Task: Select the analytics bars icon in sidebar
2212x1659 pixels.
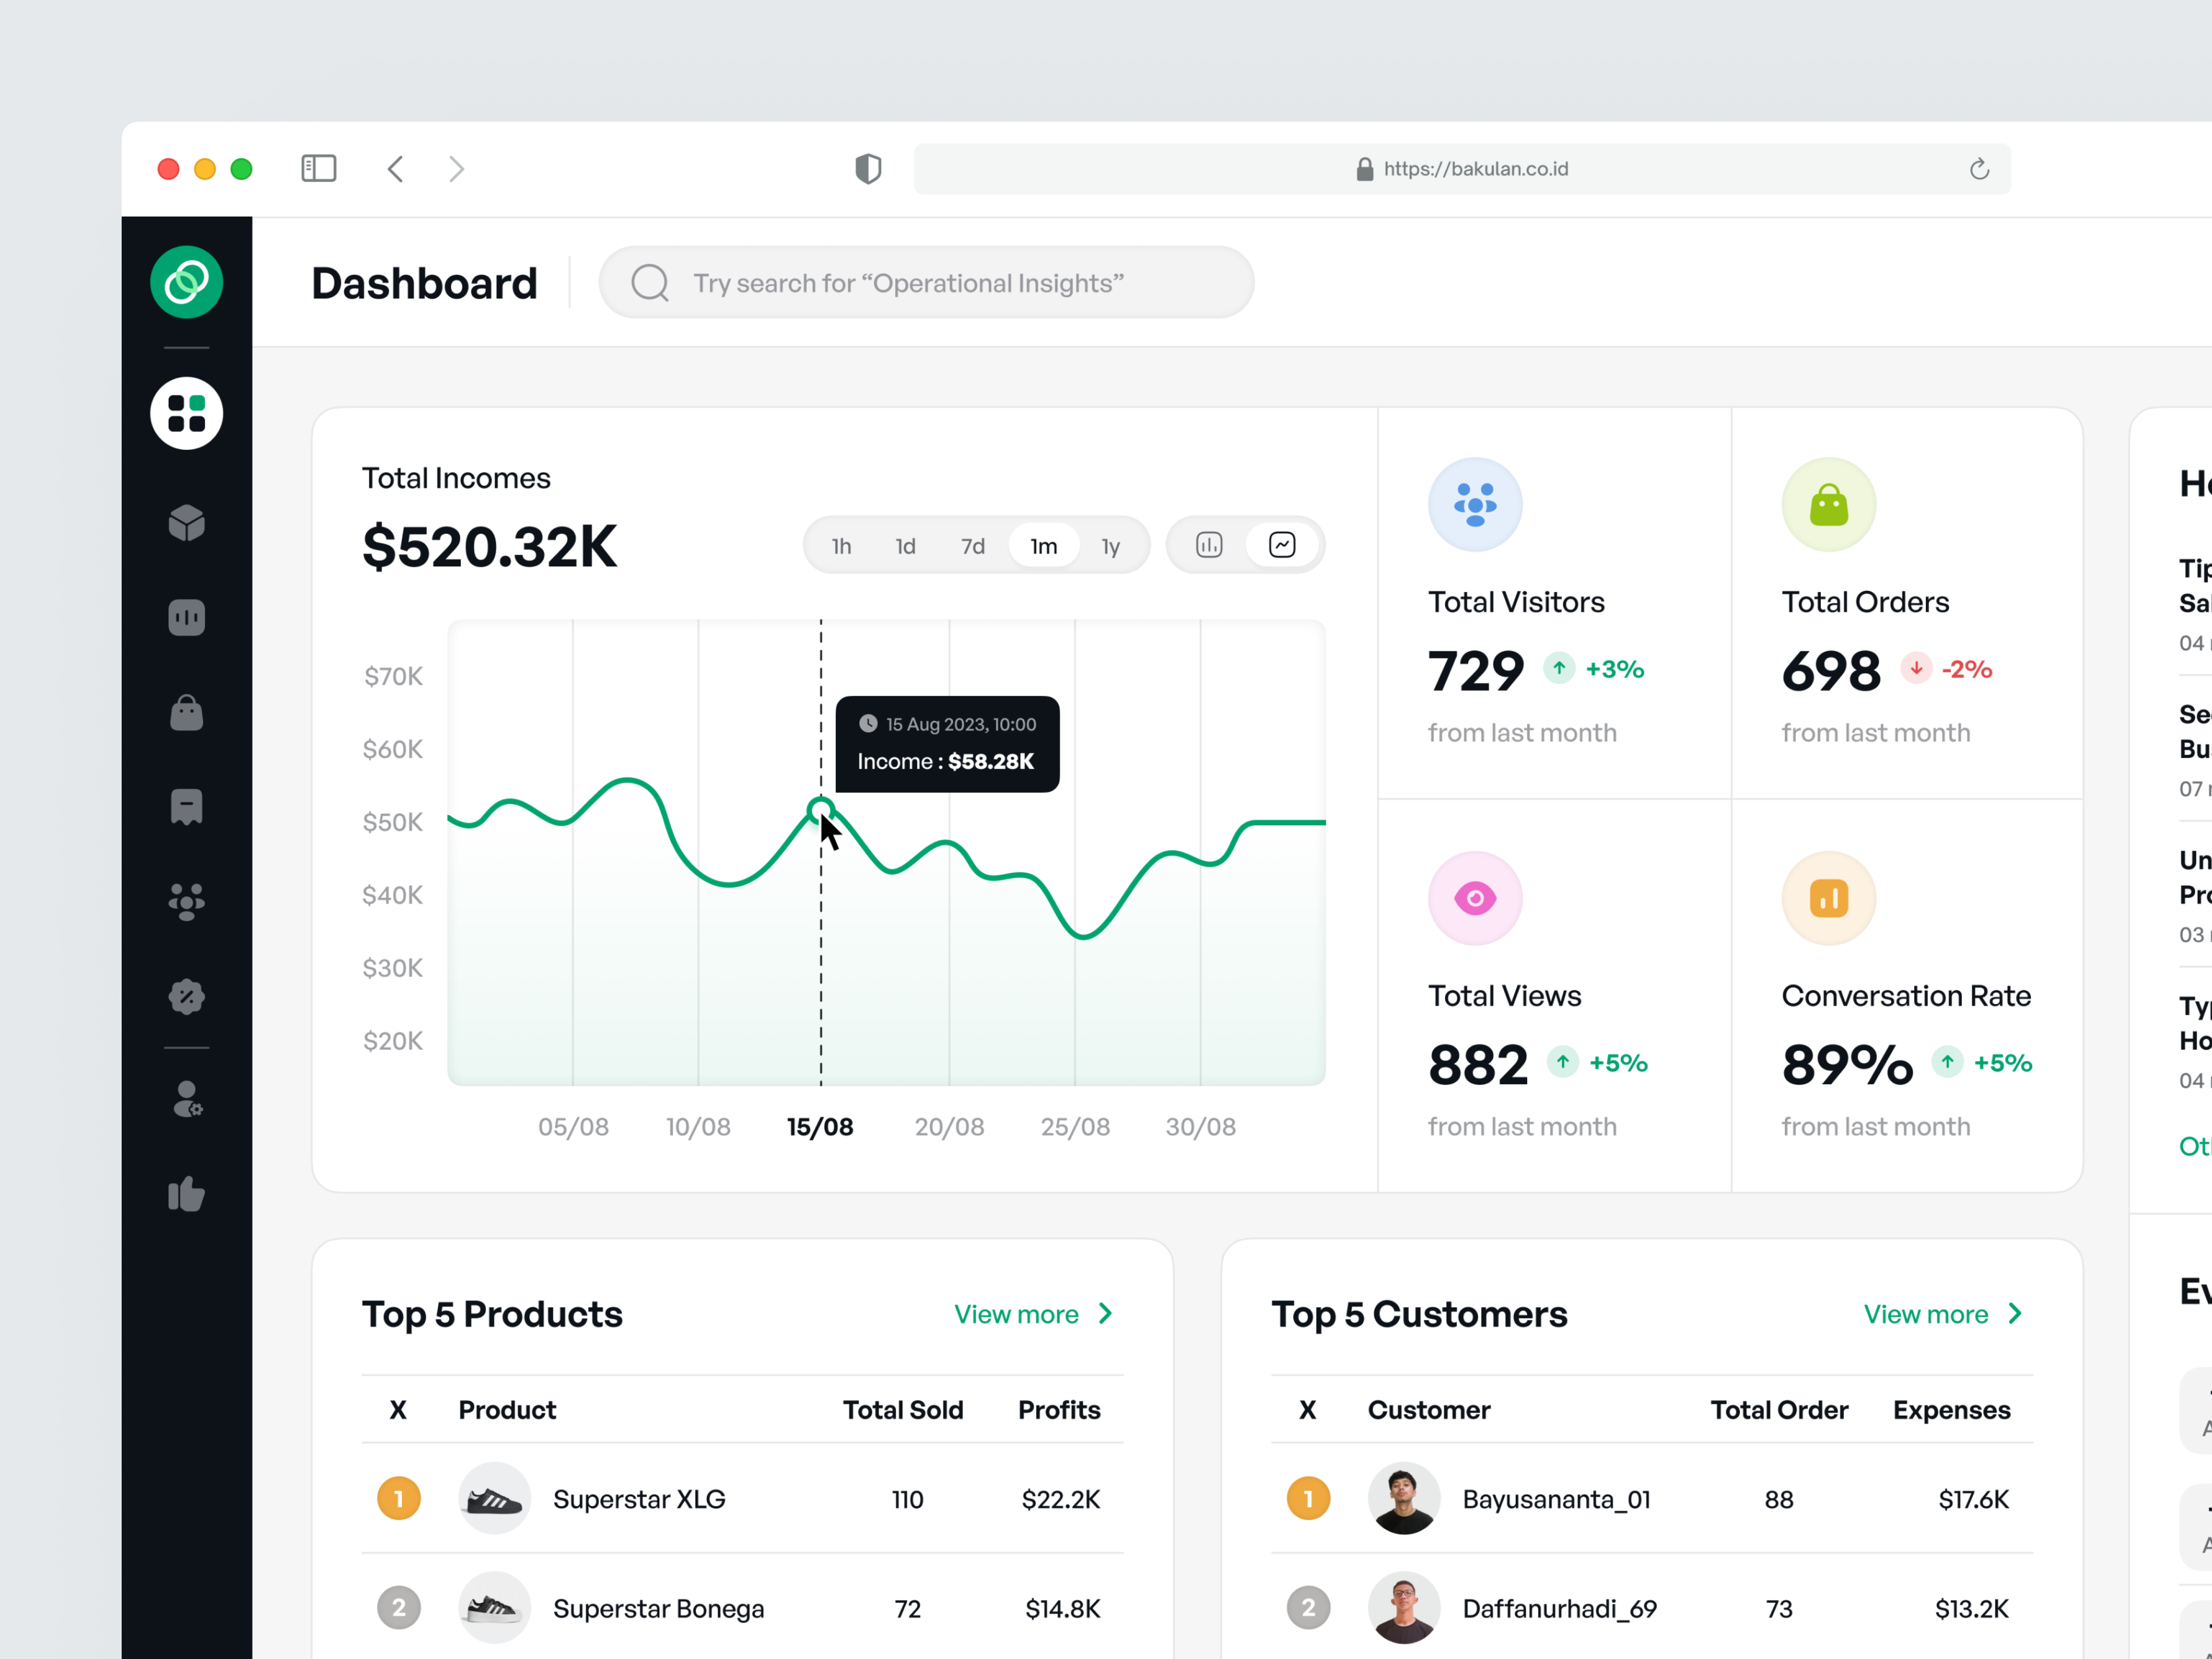Action: coord(186,617)
